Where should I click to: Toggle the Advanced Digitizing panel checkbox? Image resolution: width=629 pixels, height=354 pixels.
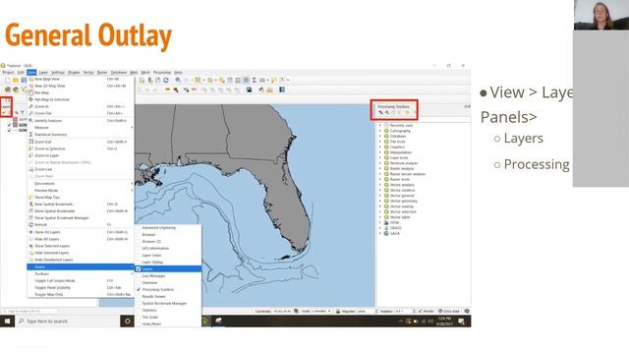[139, 227]
